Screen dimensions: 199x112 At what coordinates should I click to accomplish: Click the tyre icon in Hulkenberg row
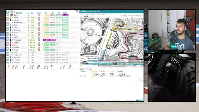click(39, 23)
